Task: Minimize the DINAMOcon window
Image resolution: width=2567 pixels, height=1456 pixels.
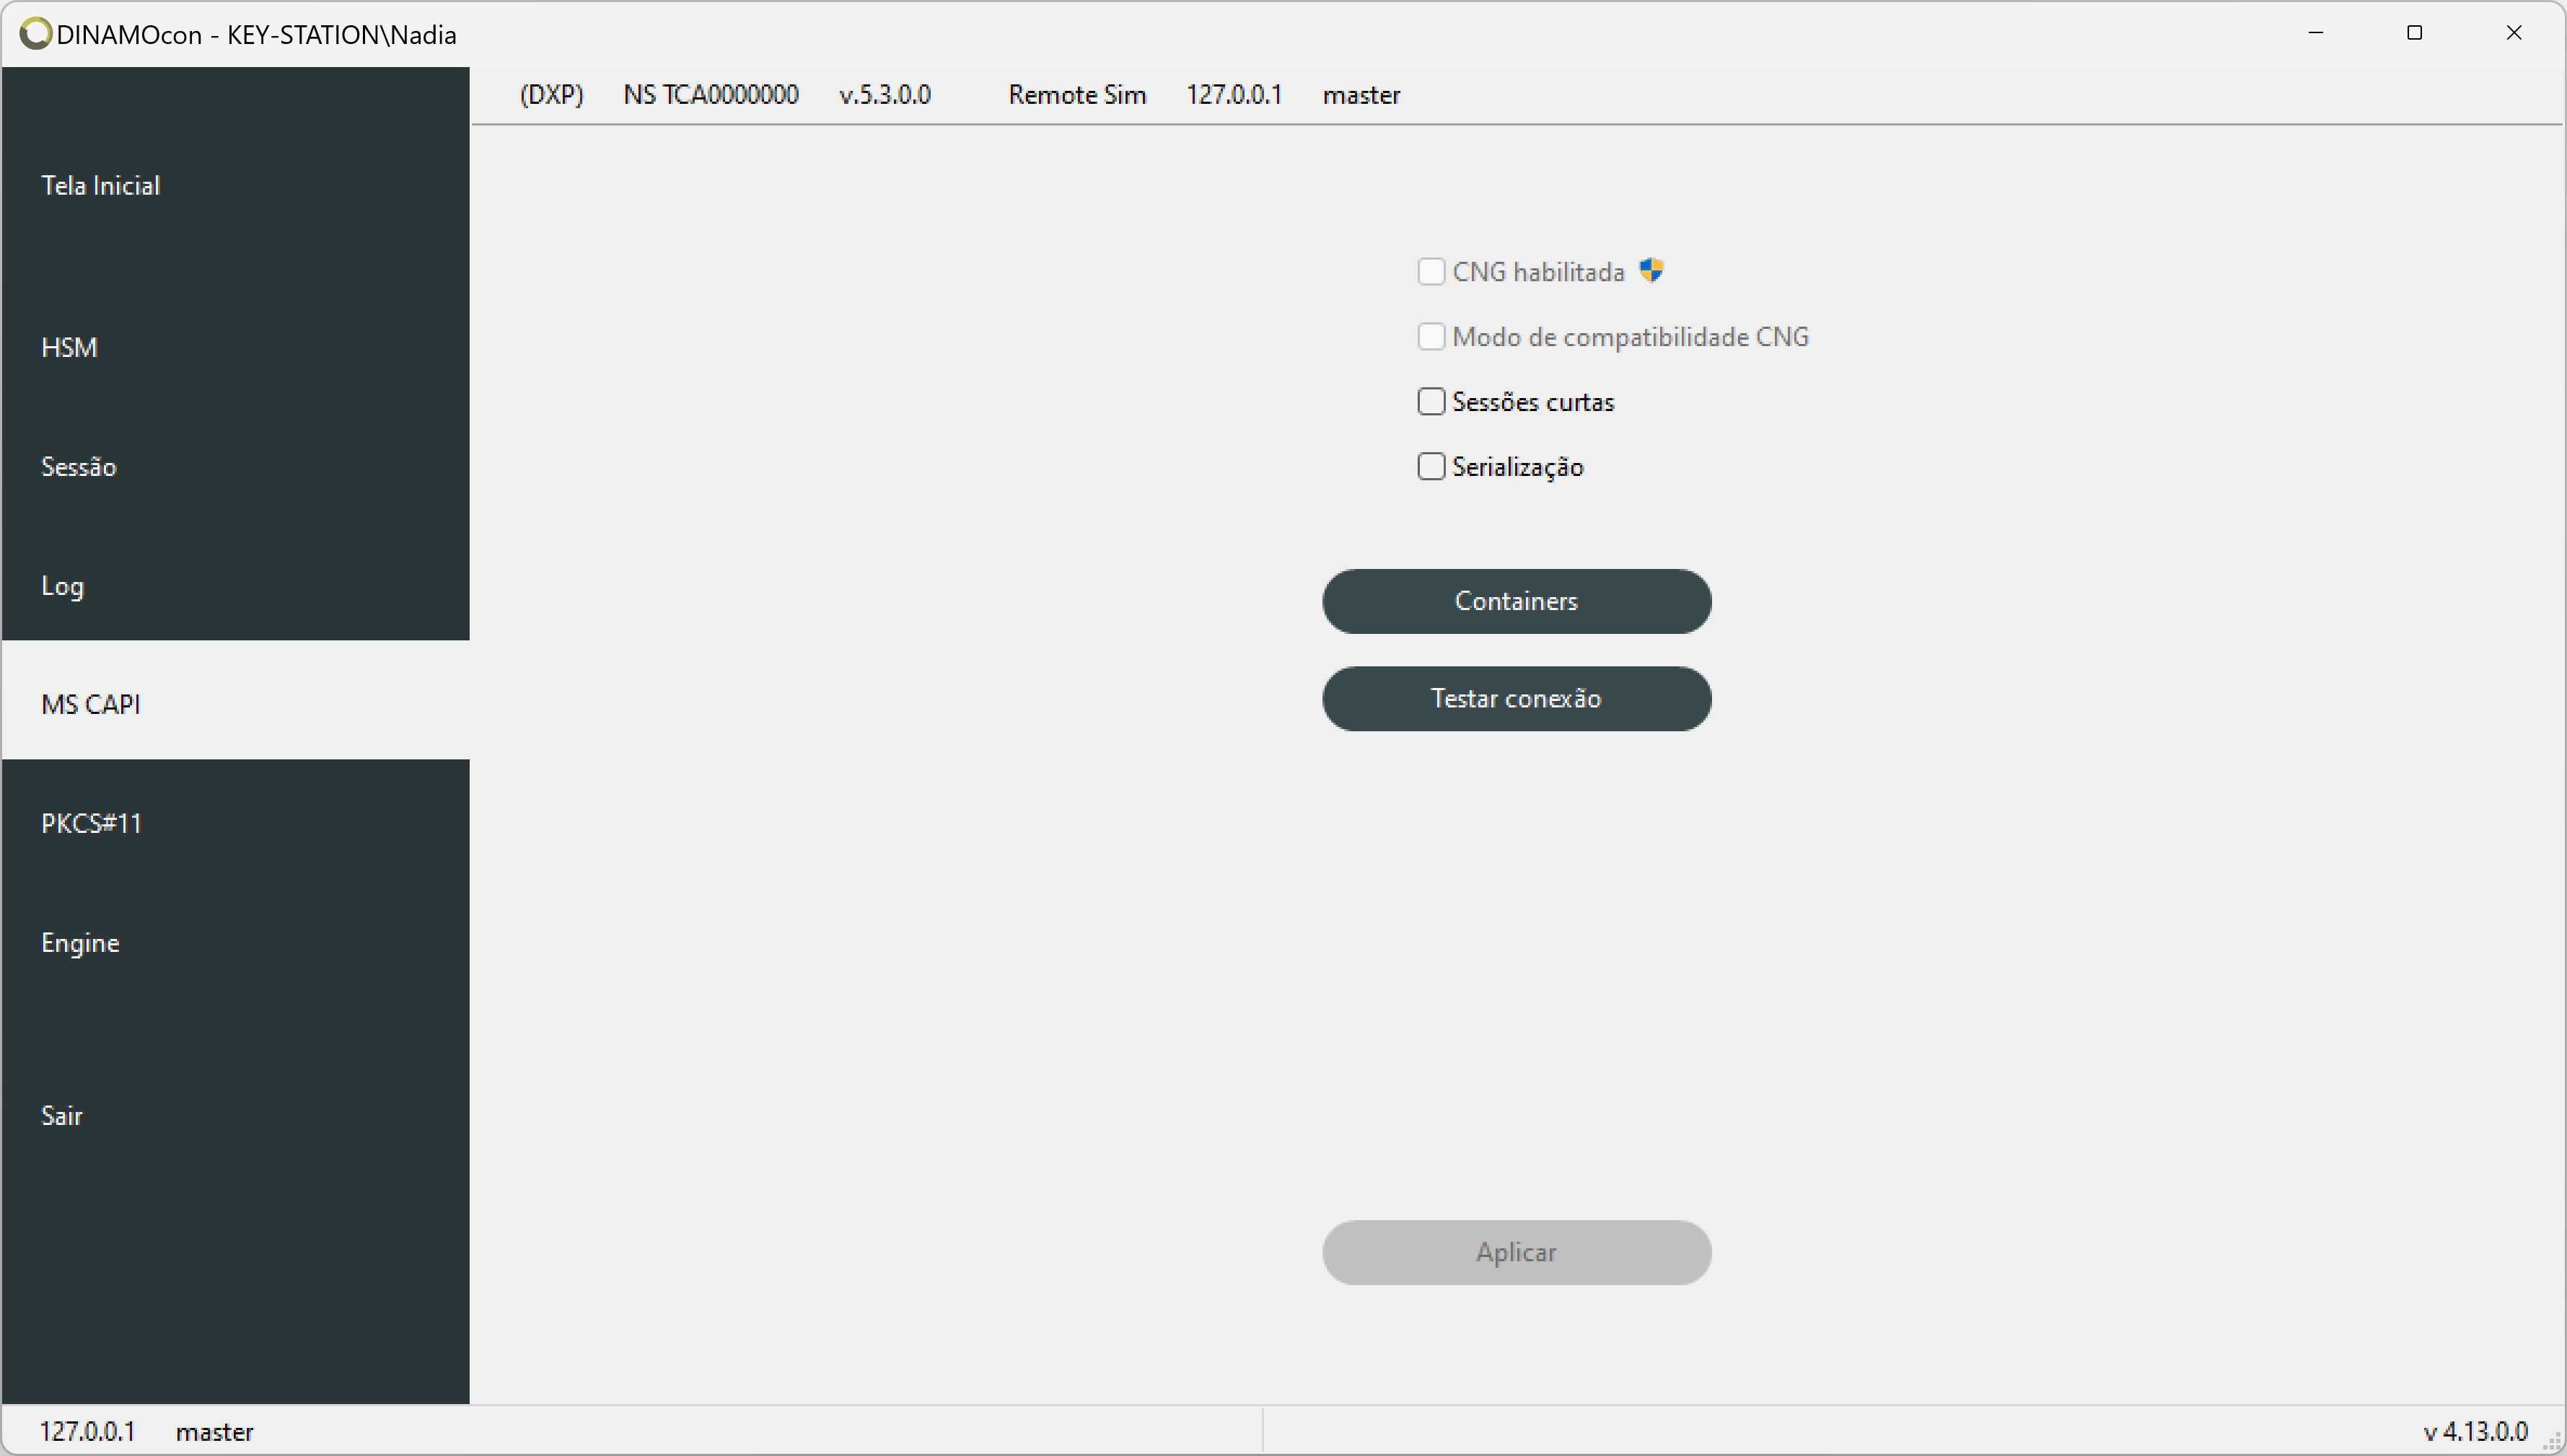Action: click(x=2316, y=33)
